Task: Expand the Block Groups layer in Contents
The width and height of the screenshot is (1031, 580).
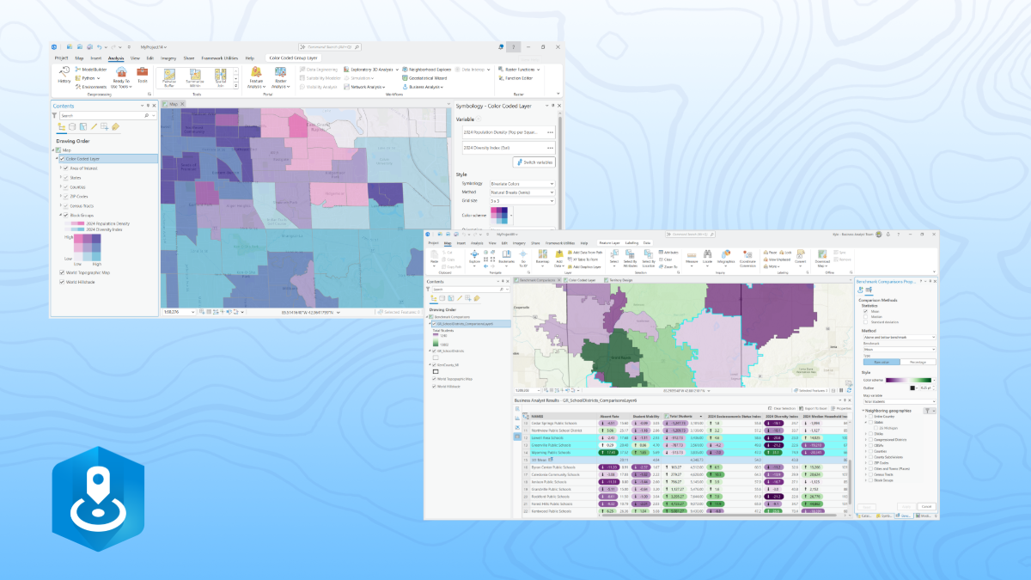Action: tap(60, 213)
